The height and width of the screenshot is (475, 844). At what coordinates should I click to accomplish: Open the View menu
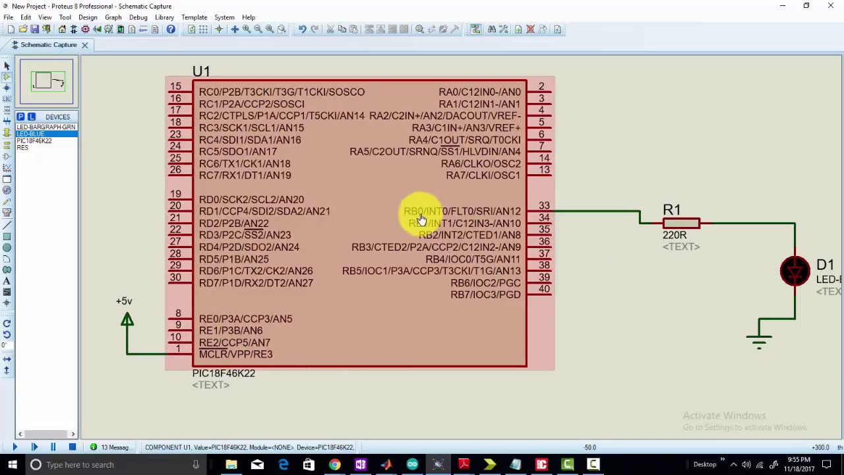click(x=45, y=17)
